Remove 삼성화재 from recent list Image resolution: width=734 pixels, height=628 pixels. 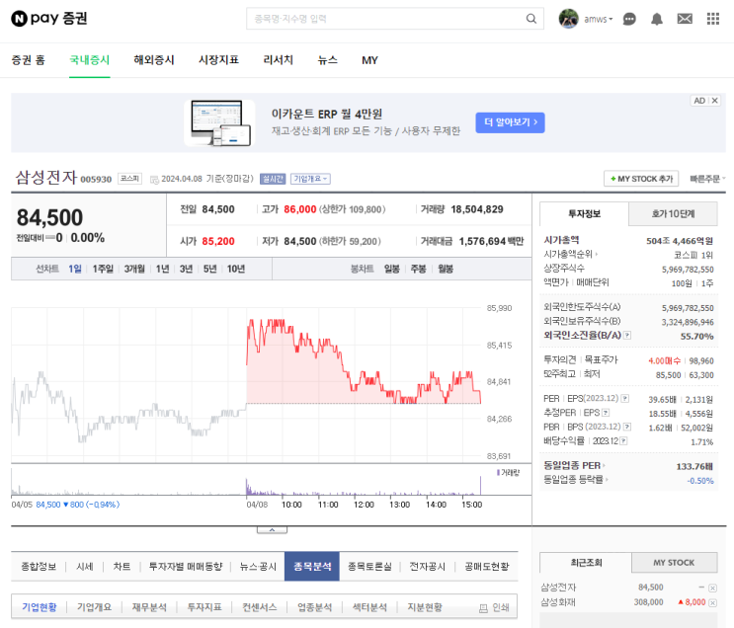(712, 602)
